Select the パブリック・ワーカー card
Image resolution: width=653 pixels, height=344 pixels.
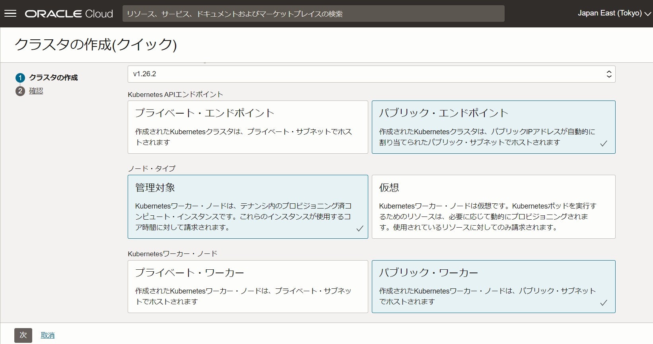click(494, 286)
